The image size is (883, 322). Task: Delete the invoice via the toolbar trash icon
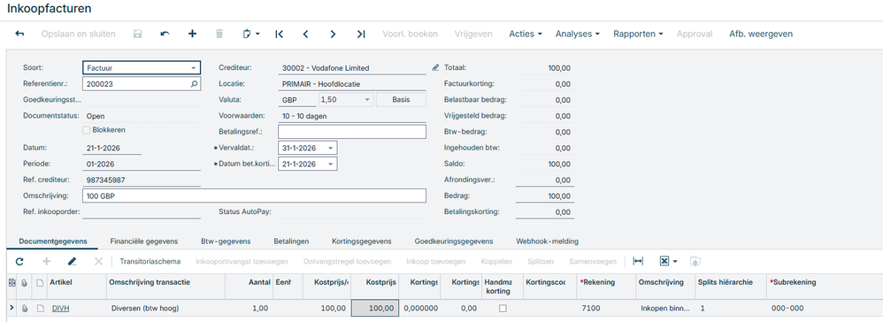click(219, 34)
